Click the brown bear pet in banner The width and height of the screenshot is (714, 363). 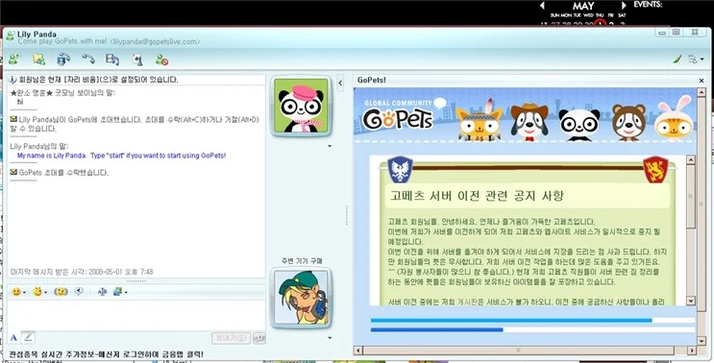coord(628,122)
